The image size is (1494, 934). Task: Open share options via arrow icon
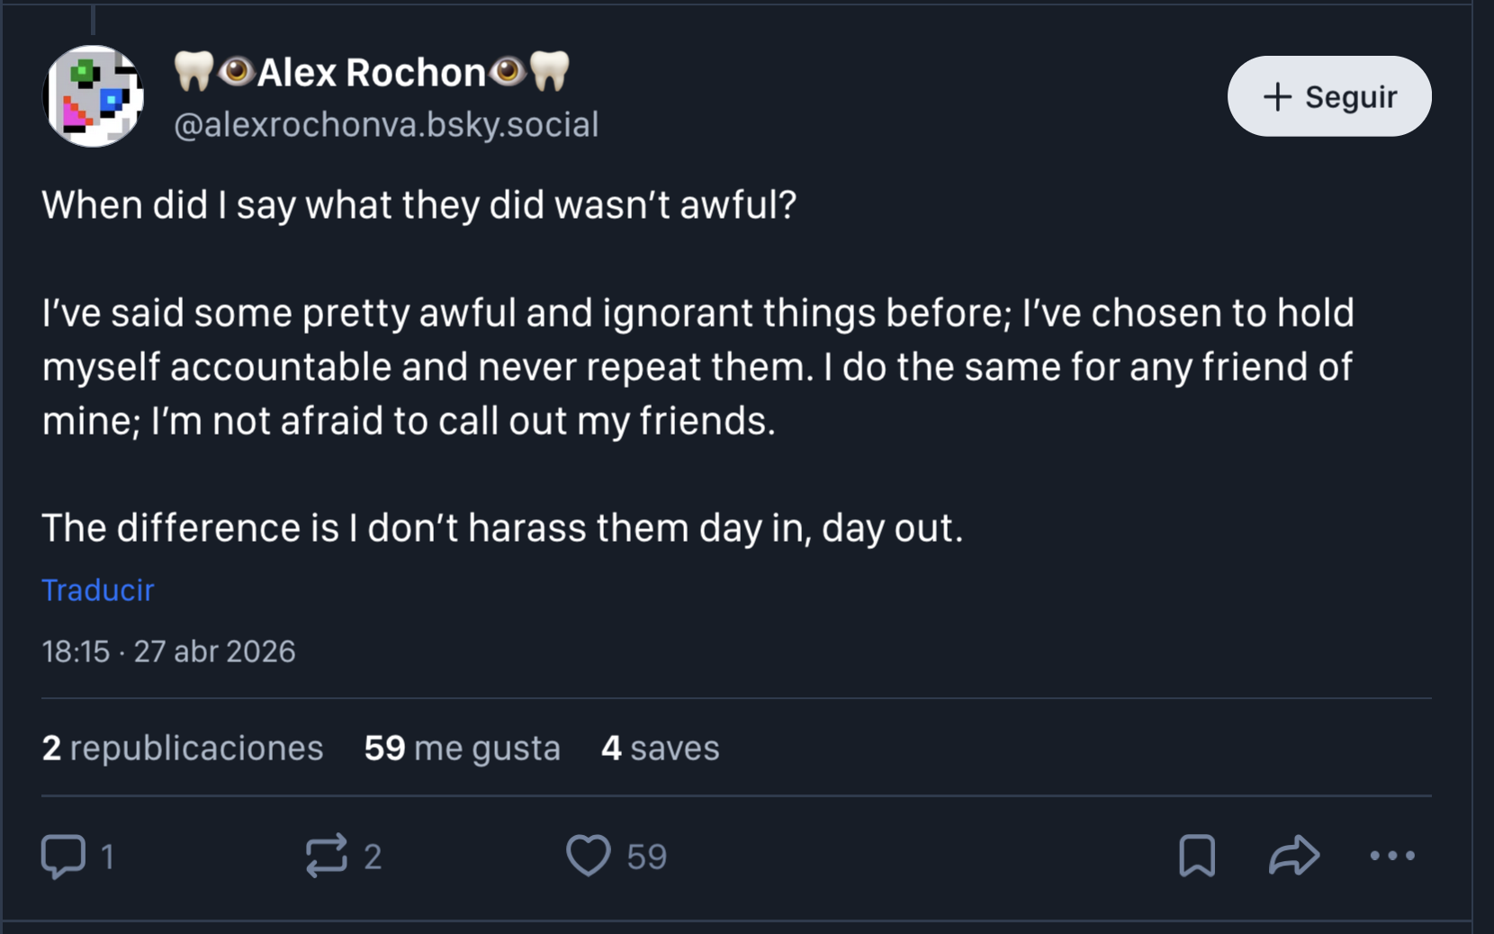point(1294,856)
